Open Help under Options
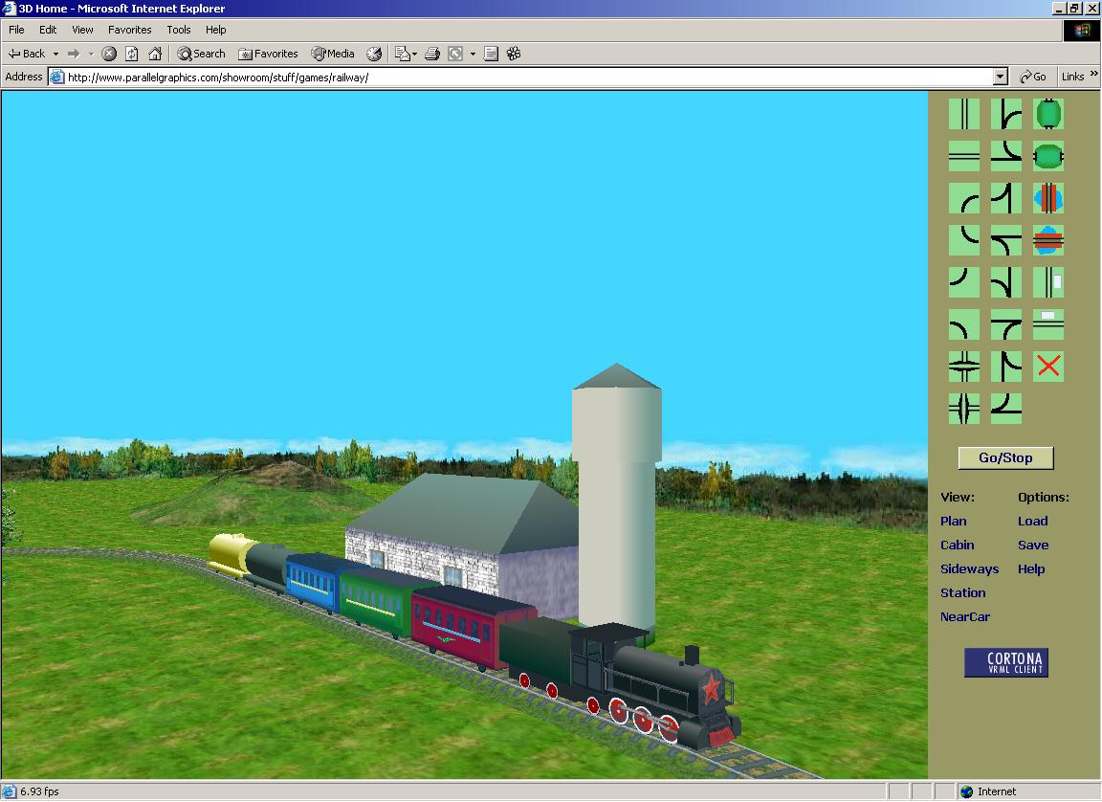 pyautogui.click(x=1031, y=568)
